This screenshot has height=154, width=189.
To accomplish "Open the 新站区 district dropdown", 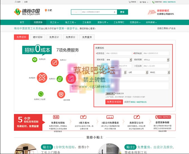I will click(x=159, y=72).
